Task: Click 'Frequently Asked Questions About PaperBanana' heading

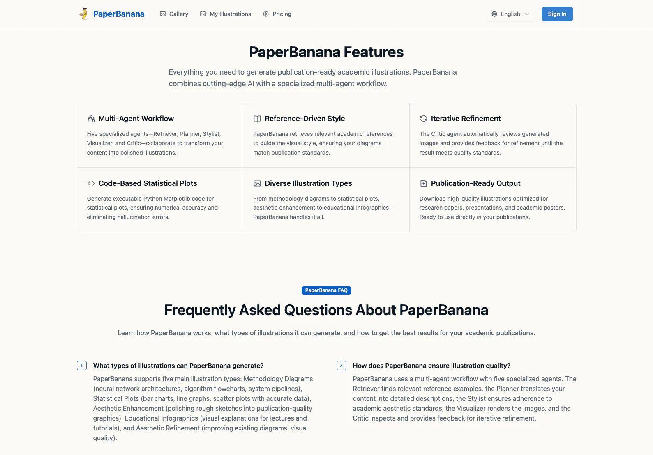Action: (x=326, y=310)
